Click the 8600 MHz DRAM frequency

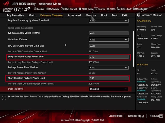[x=155, y=47]
